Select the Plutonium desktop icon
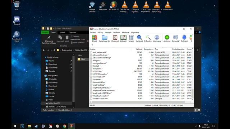This screenshot has width=230, height=129. pos(103,6)
